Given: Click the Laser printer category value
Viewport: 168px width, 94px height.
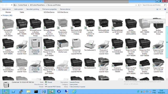Looking at the screenshot, I should [73, 85].
